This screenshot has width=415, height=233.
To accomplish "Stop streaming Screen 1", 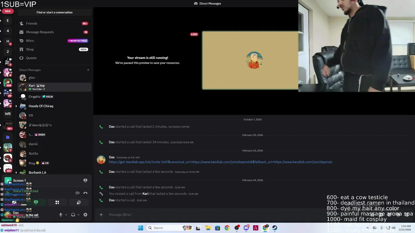I will pyautogui.click(x=85, y=180).
